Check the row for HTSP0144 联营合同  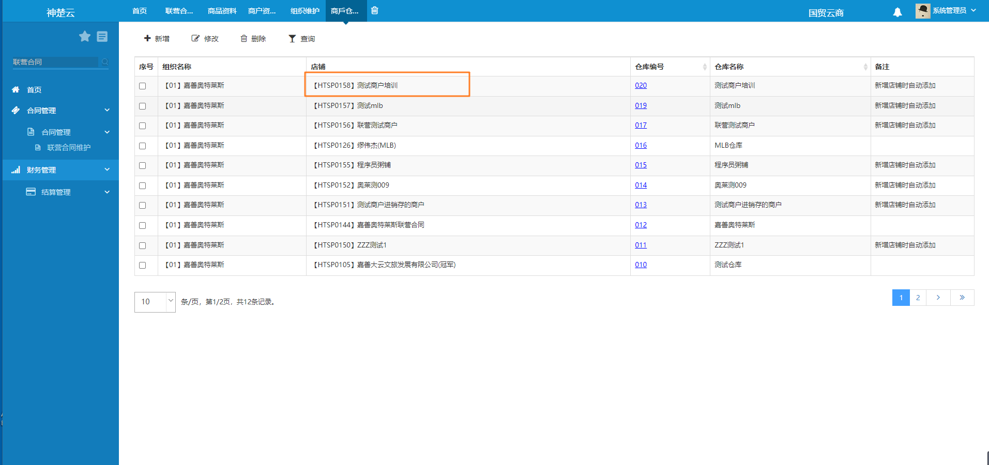coord(143,225)
